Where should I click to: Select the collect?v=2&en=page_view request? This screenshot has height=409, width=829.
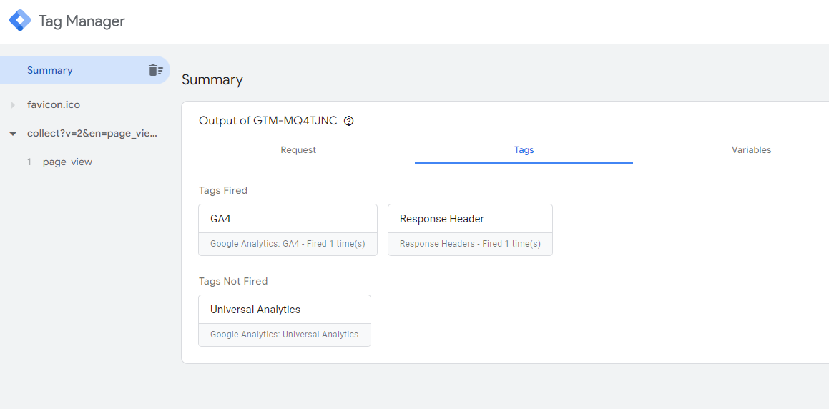point(92,133)
